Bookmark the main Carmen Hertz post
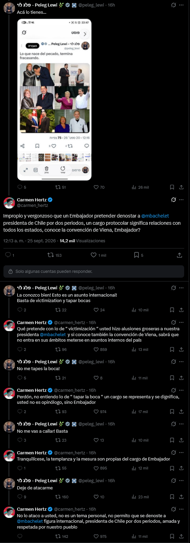Image resolution: width=190 pixels, height=543 pixels. click(x=136, y=255)
